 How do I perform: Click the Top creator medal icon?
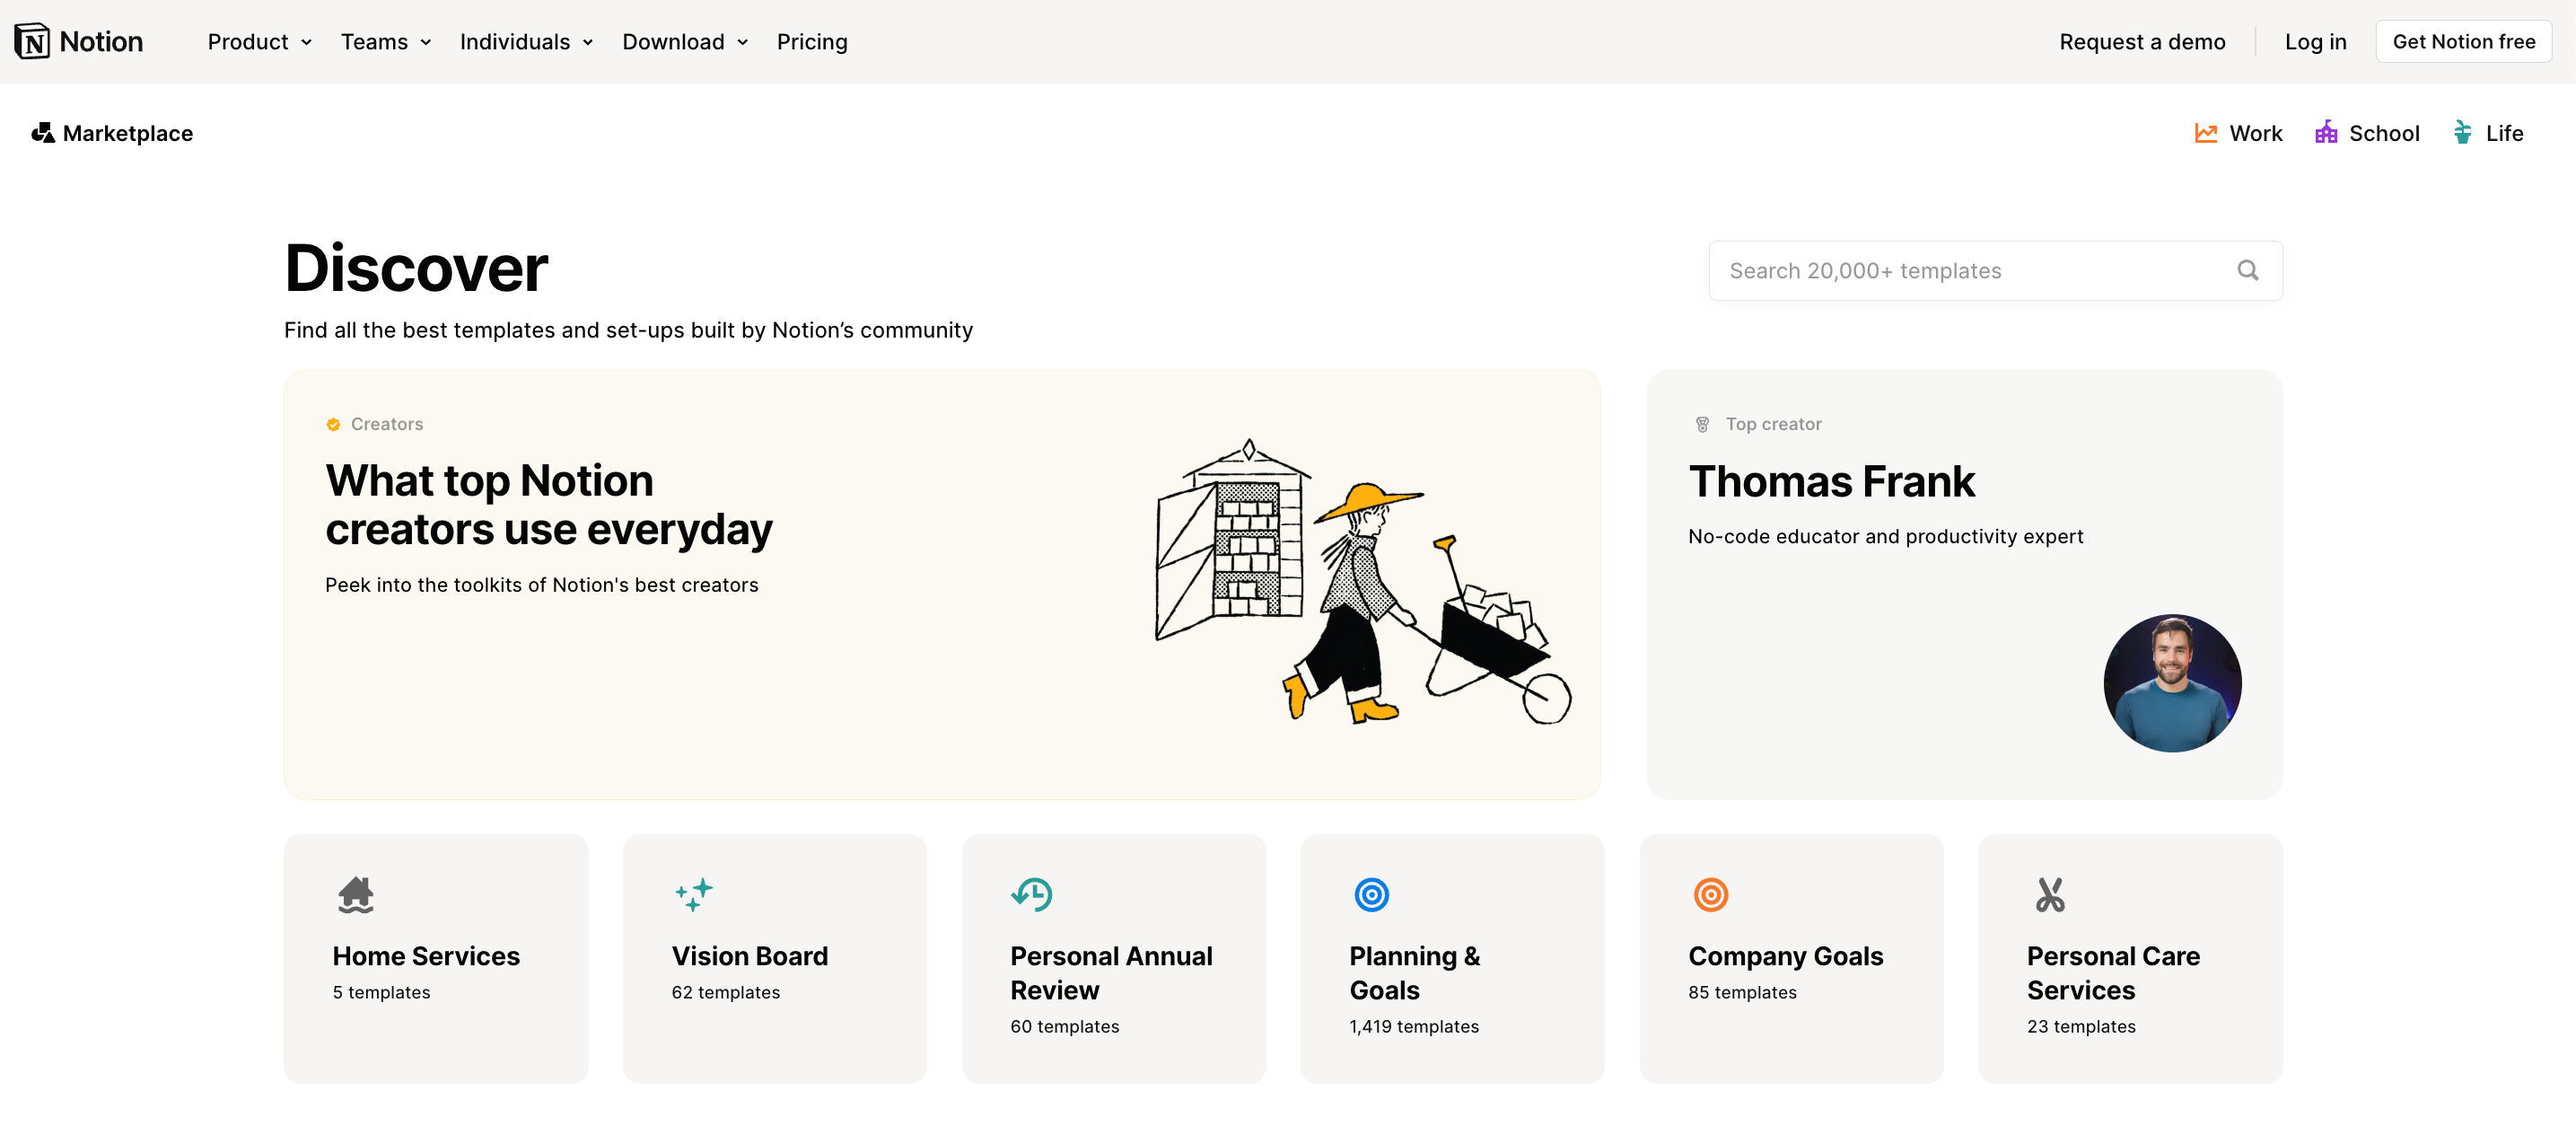pos(1702,424)
